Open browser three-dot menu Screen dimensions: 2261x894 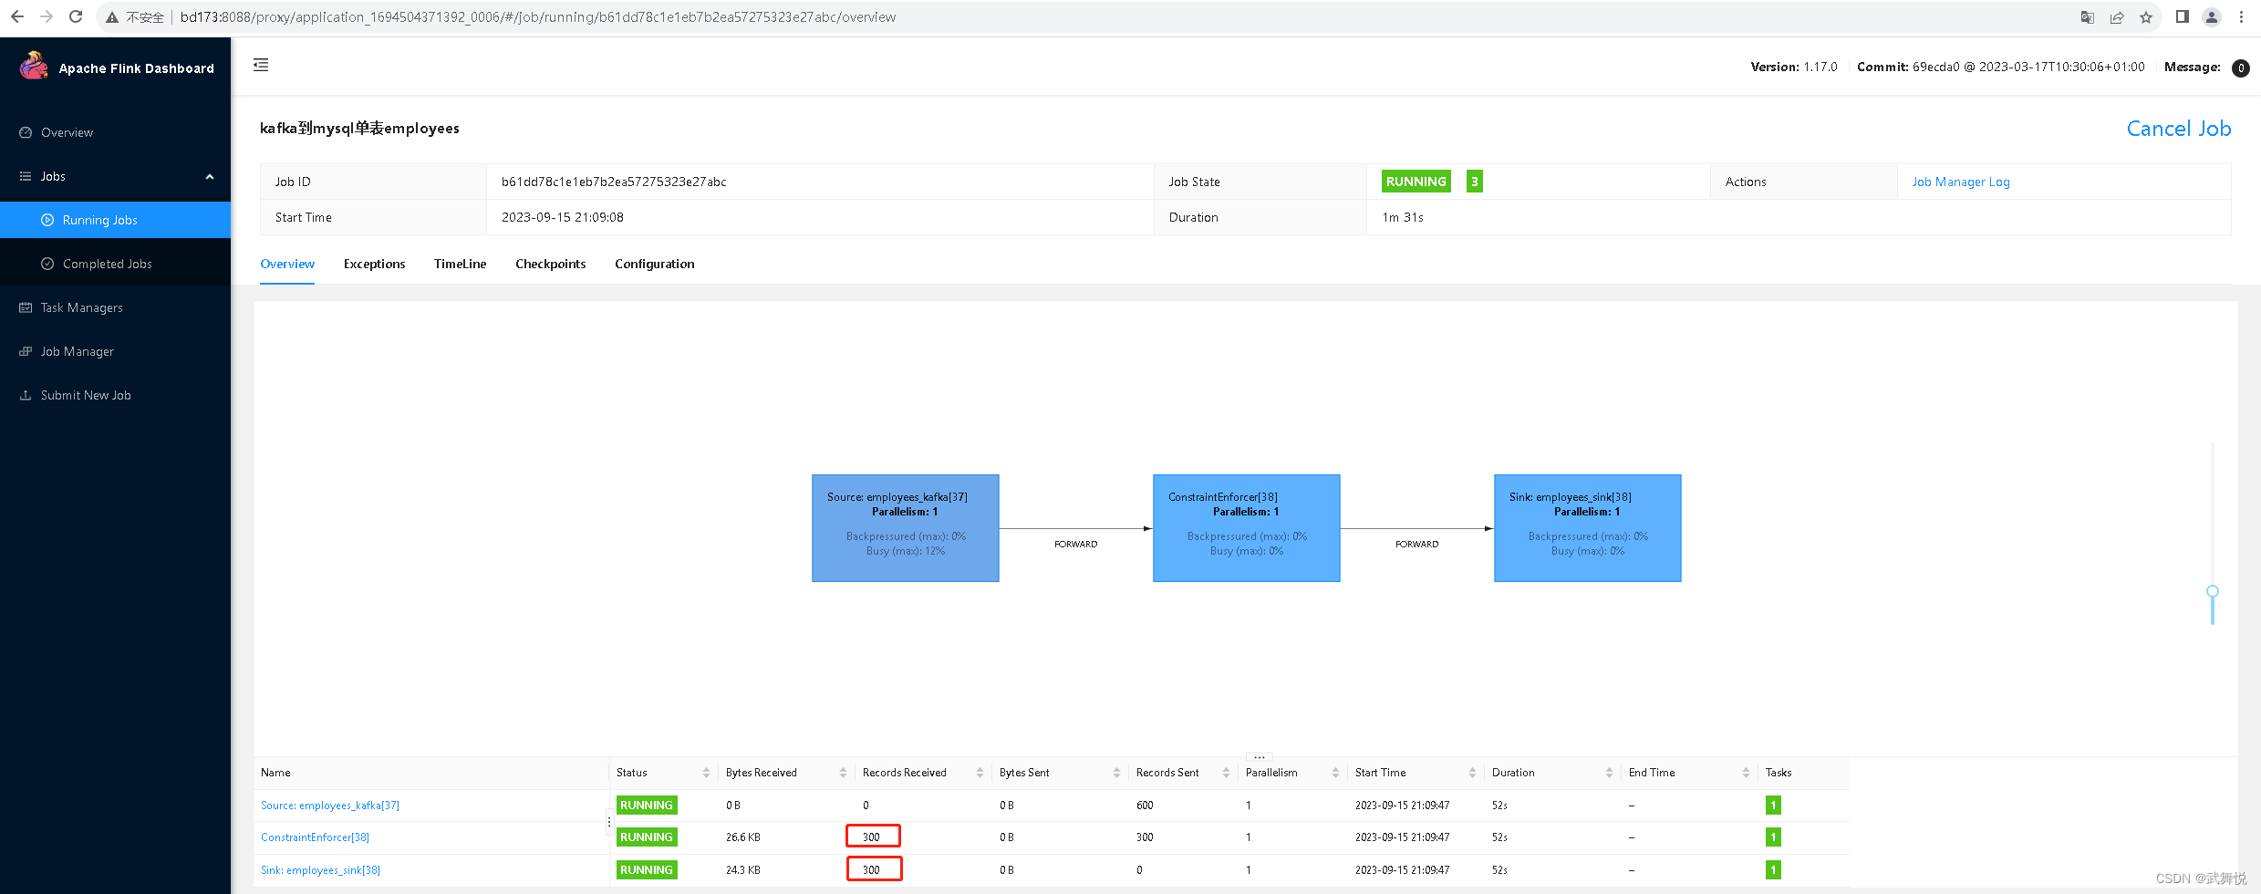pyautogui.click(x=2241, y=17)
